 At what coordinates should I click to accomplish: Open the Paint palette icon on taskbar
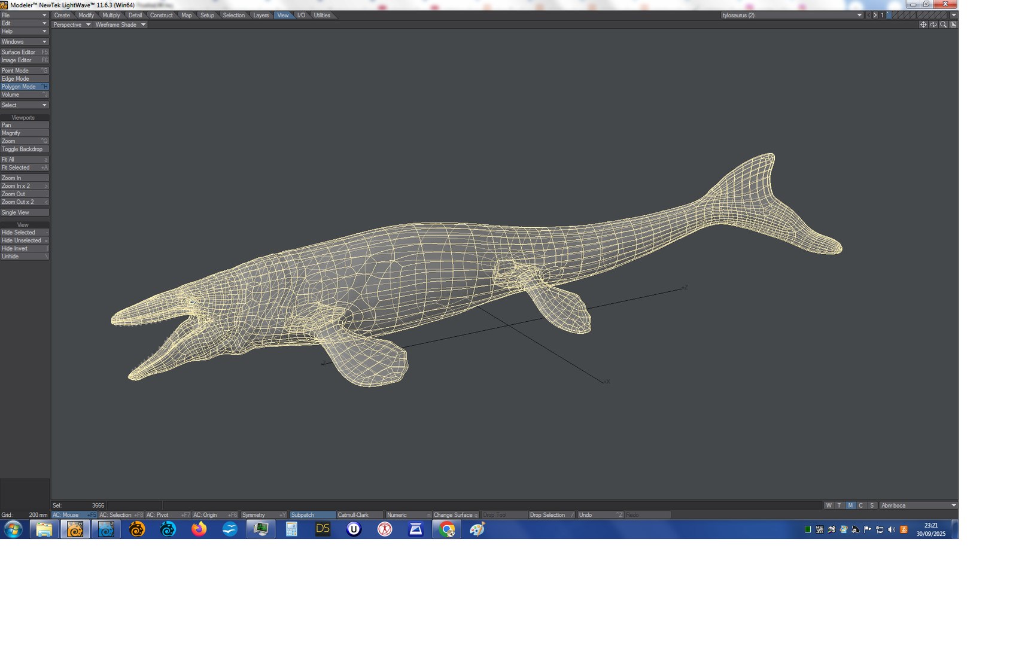pyautogui.click(x=477, y=529)
